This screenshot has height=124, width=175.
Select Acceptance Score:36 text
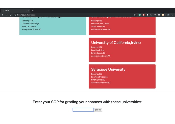pos(31,29)
